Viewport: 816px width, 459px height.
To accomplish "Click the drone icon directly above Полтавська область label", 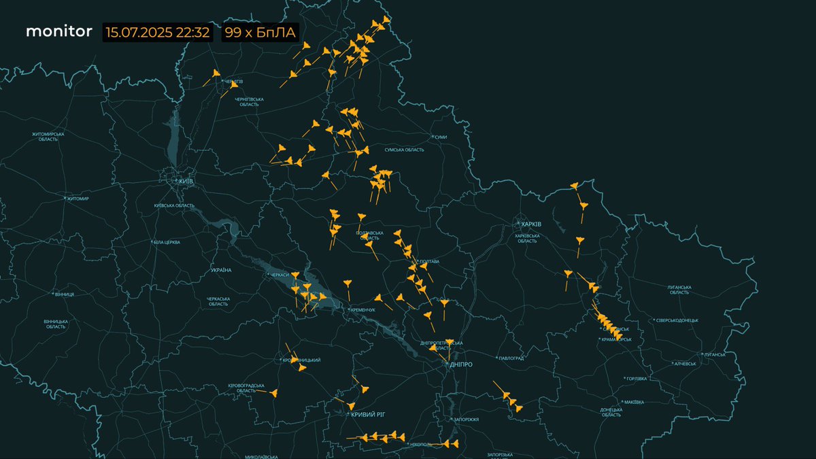I will coord(360,218).
